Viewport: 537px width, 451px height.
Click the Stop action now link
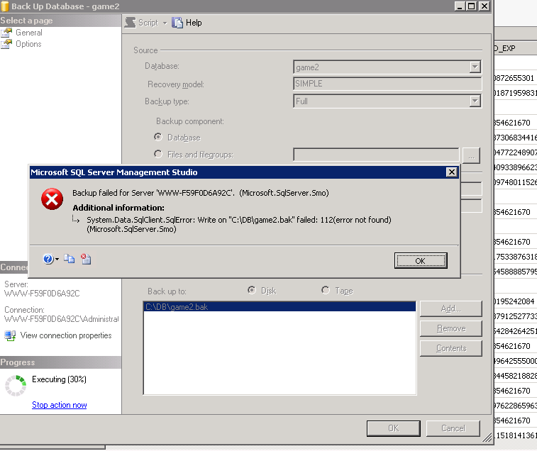click(60, 405)
